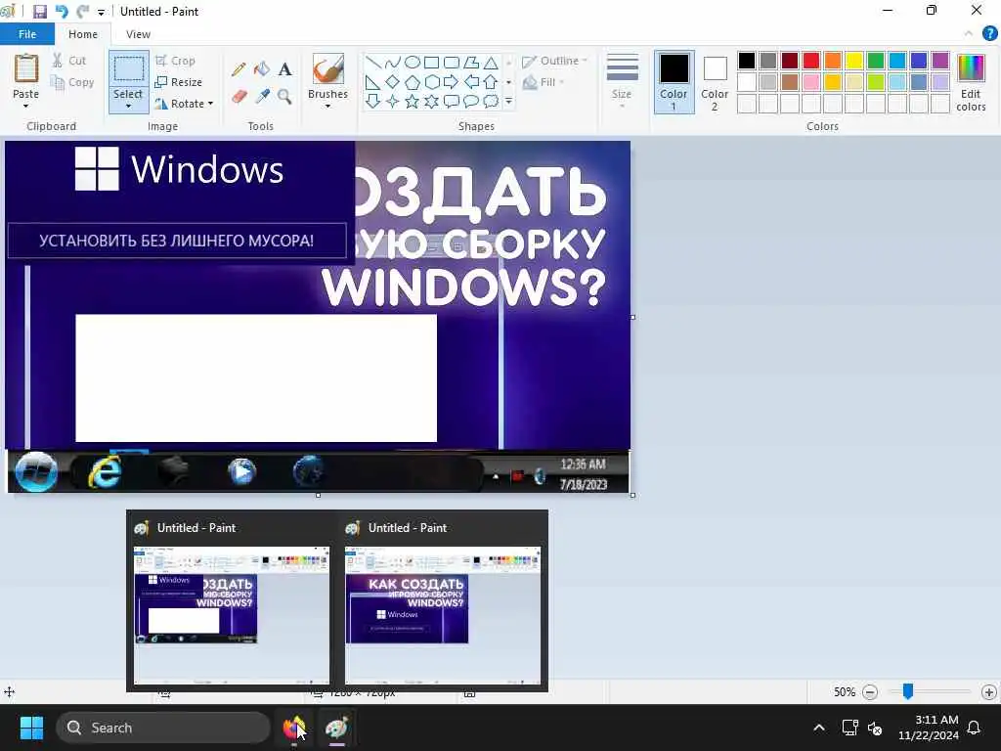Activate the Color 2 selector
The image size is (1001, 751).
click(715, 82)
